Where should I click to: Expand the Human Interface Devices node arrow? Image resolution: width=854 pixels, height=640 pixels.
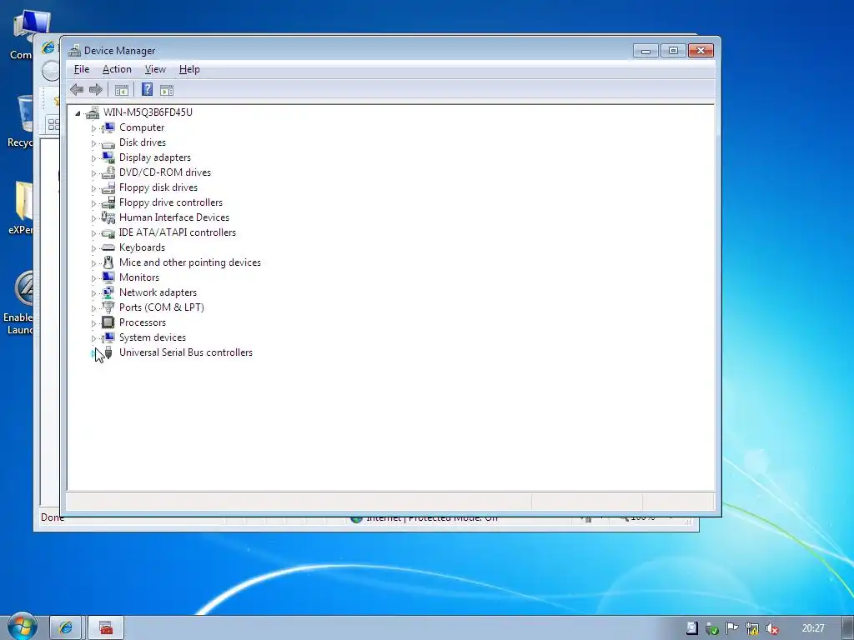point(93,218)
